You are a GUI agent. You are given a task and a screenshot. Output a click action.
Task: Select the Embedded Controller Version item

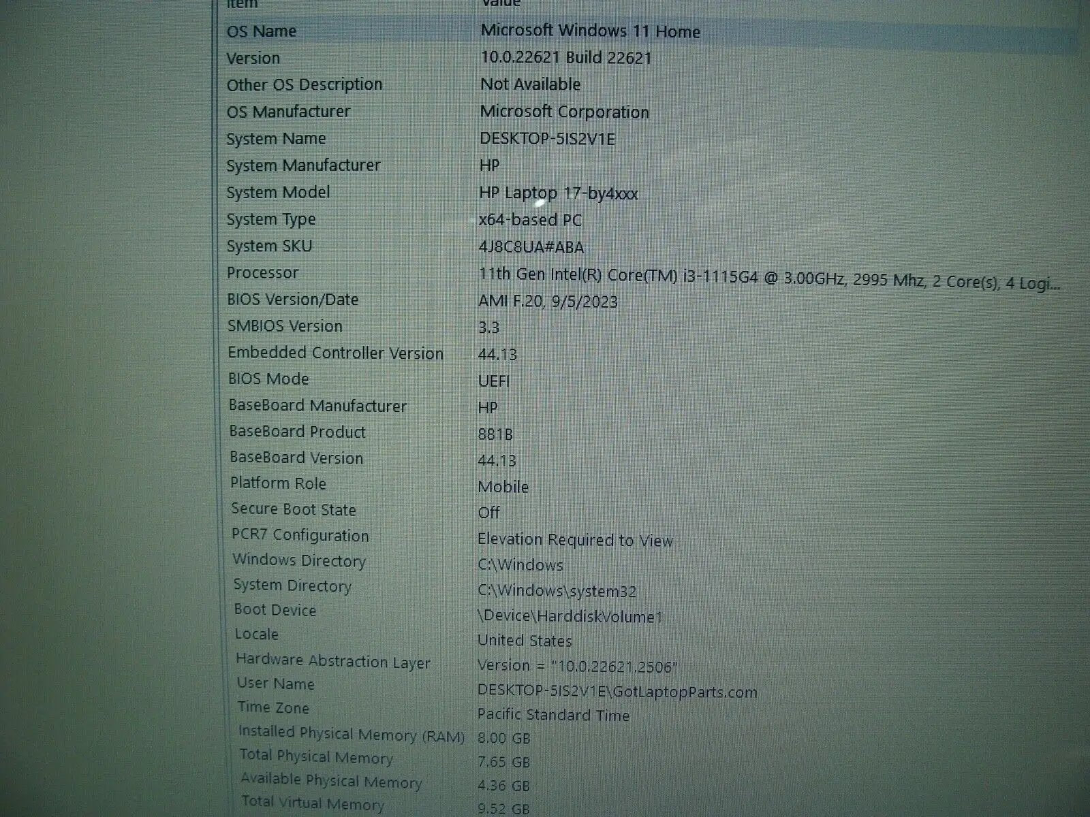(x=335, y=353)
